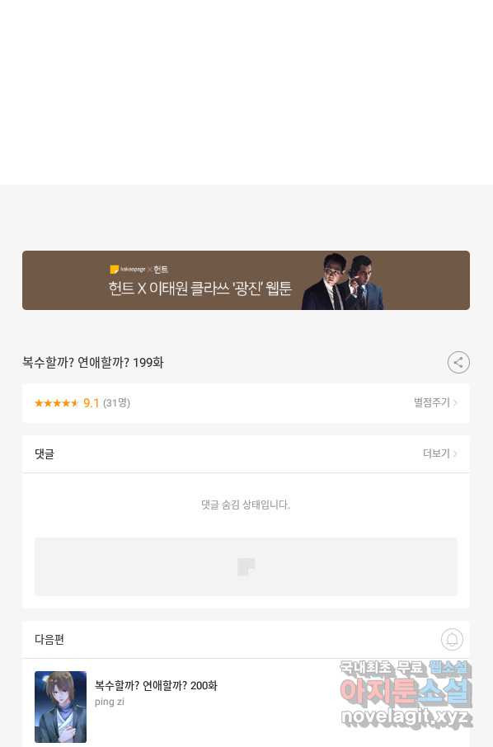Click the 댓글 숨김 상태입니다 message
Screen dimensions: 493x747
click(x=246, y=505)
